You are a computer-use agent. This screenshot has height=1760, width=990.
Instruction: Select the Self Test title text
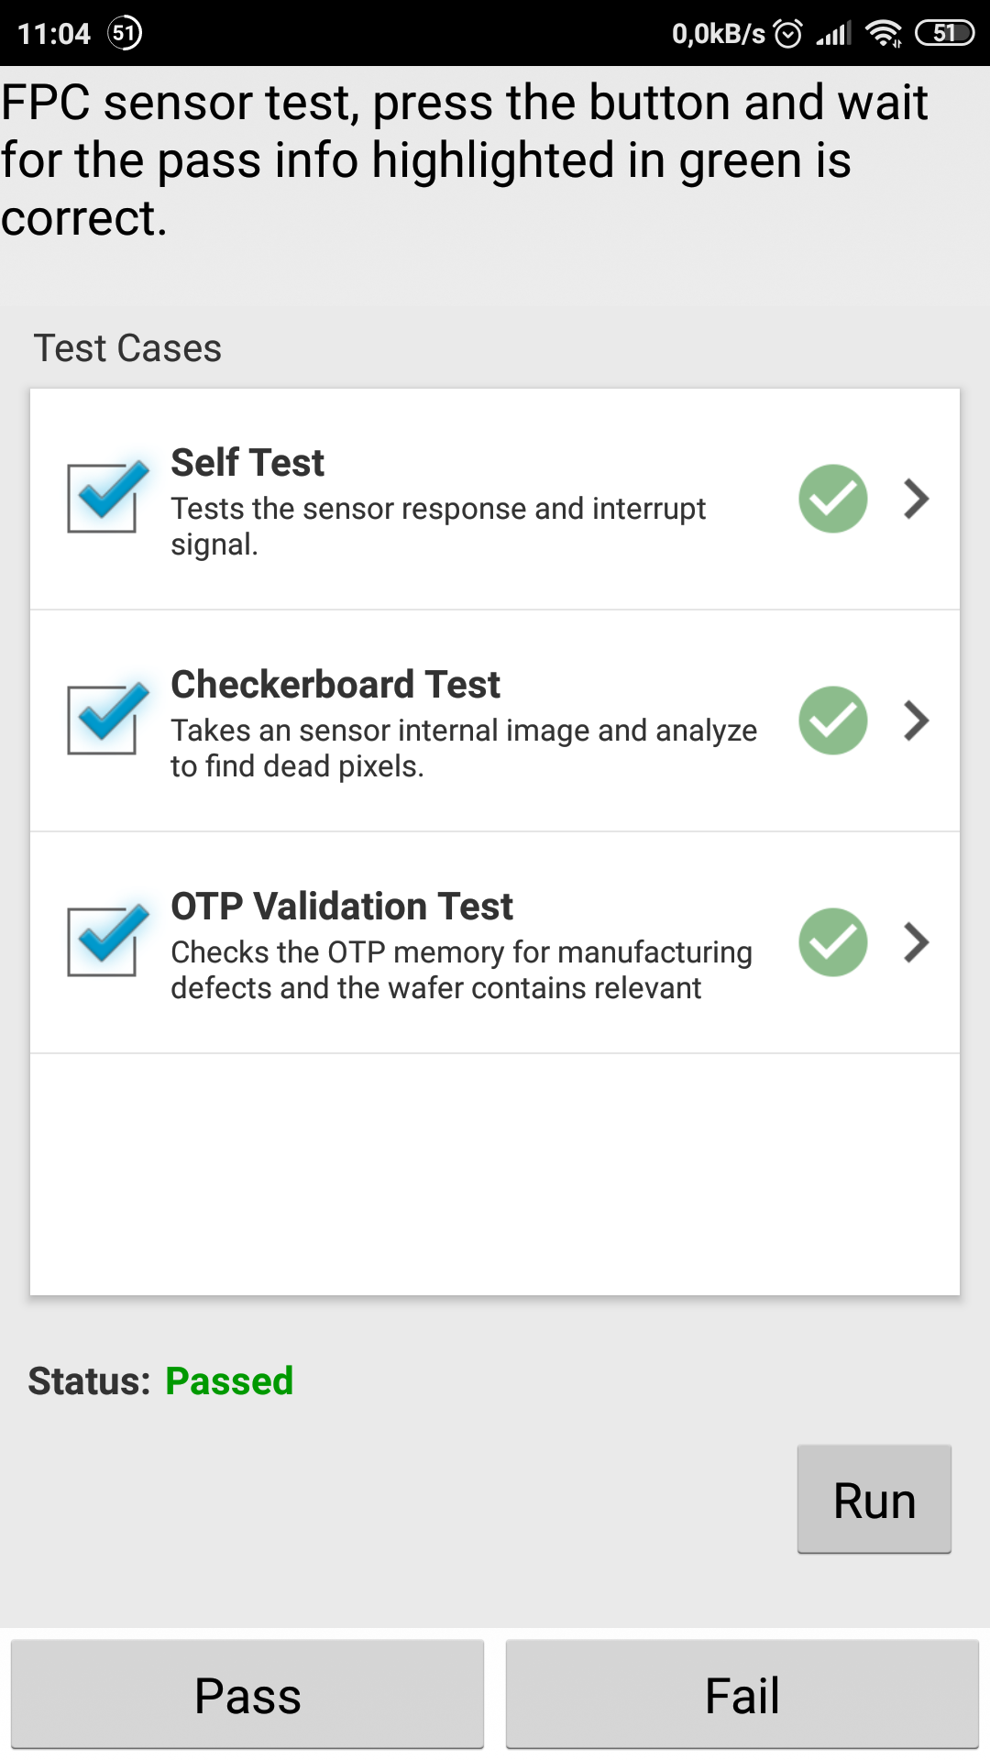click(x=247, y=463)
